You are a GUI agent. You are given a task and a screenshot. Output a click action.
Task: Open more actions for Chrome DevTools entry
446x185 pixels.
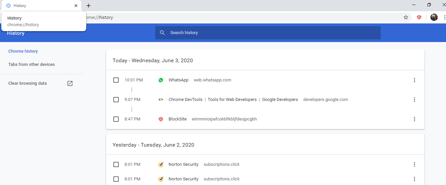click(414, 100)
